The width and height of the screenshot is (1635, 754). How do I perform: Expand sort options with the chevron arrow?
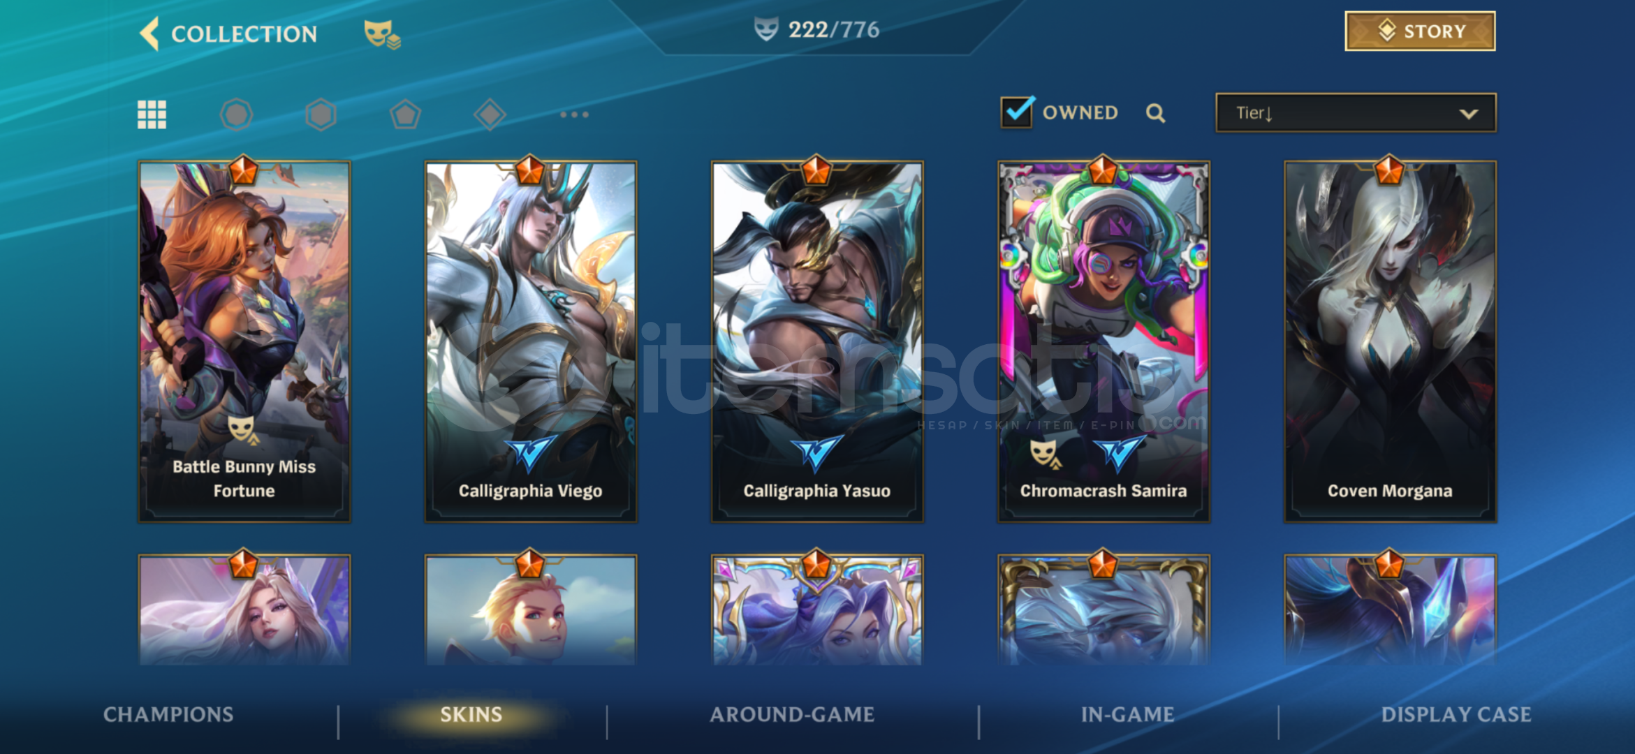coord(1468,114)
